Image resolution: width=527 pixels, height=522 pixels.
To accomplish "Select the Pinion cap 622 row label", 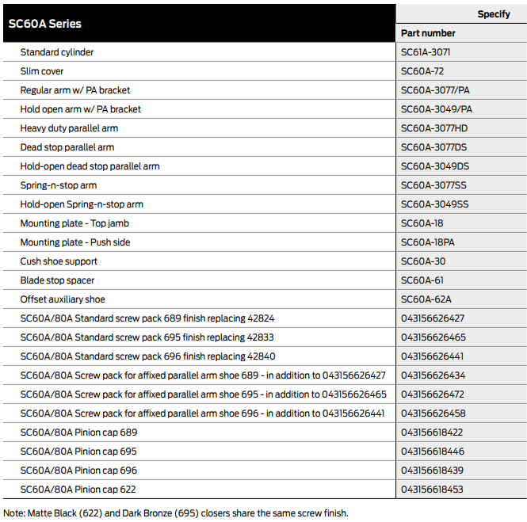I will (78, 490).
